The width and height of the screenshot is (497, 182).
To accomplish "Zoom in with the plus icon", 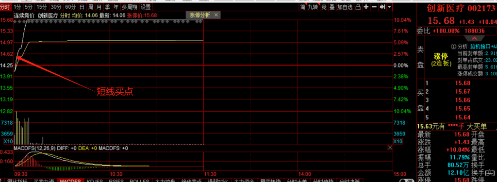I will 366,7.
